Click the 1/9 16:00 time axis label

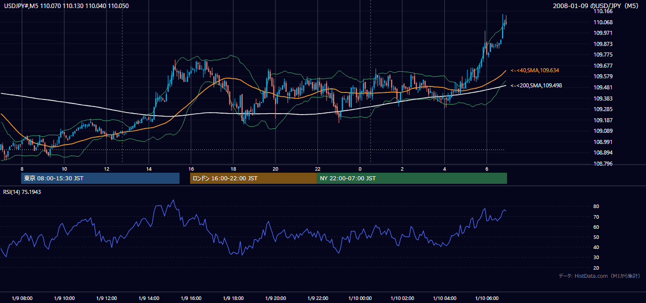pyautogui.click(x=191, y=298)
